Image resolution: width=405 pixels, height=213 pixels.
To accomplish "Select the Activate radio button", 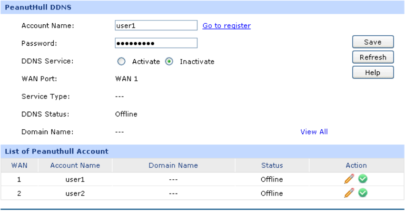I will coord(121,61).
